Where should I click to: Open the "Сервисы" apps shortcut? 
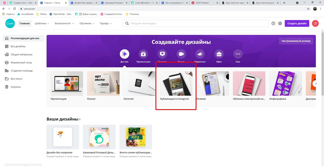(8, 14)
